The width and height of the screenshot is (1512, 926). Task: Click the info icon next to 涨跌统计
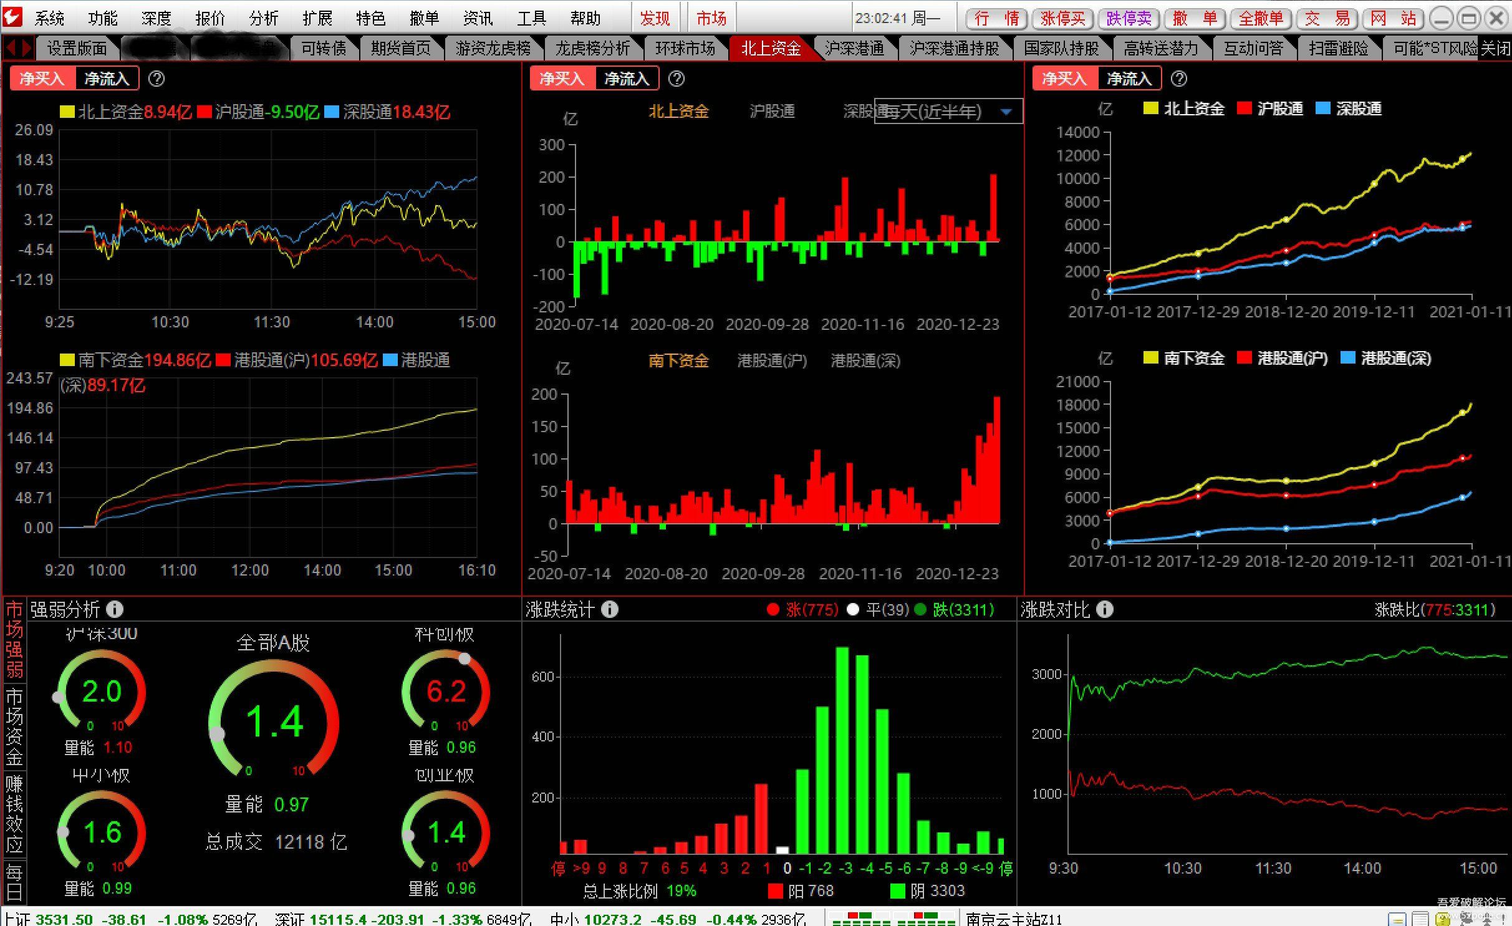610,609
